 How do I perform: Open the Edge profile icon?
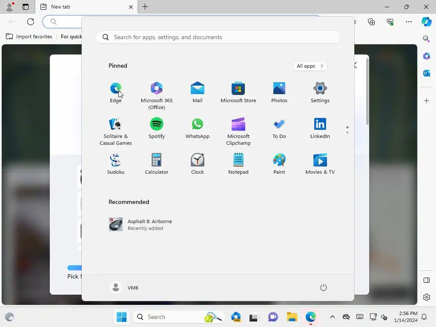[x=10, y=7]
